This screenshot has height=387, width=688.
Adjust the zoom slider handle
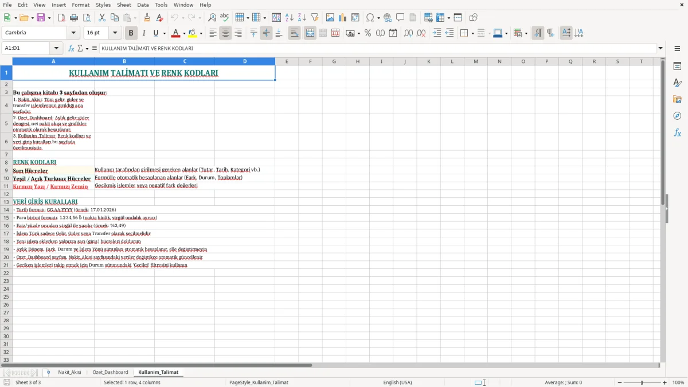pyautogui.click(x=642, y=382)
